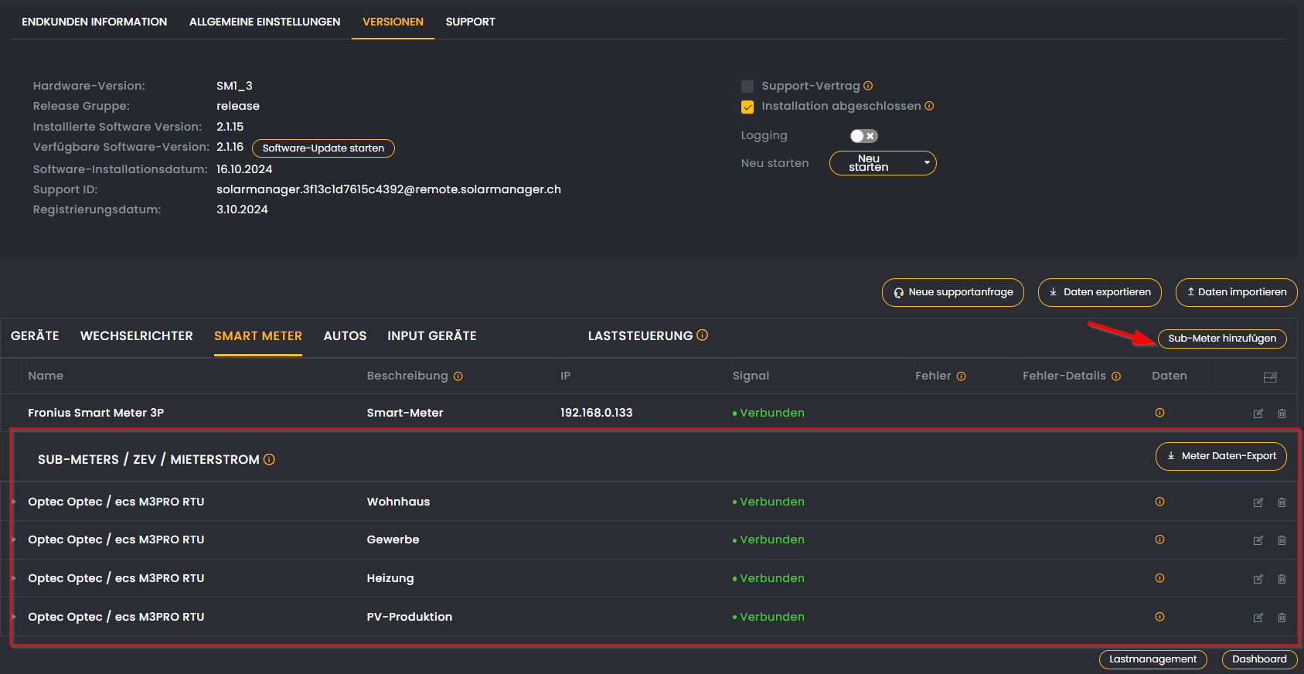Edit the PV-Produktion sub-meter
The image size is (1304, 674).
[x=1258, y=618]
